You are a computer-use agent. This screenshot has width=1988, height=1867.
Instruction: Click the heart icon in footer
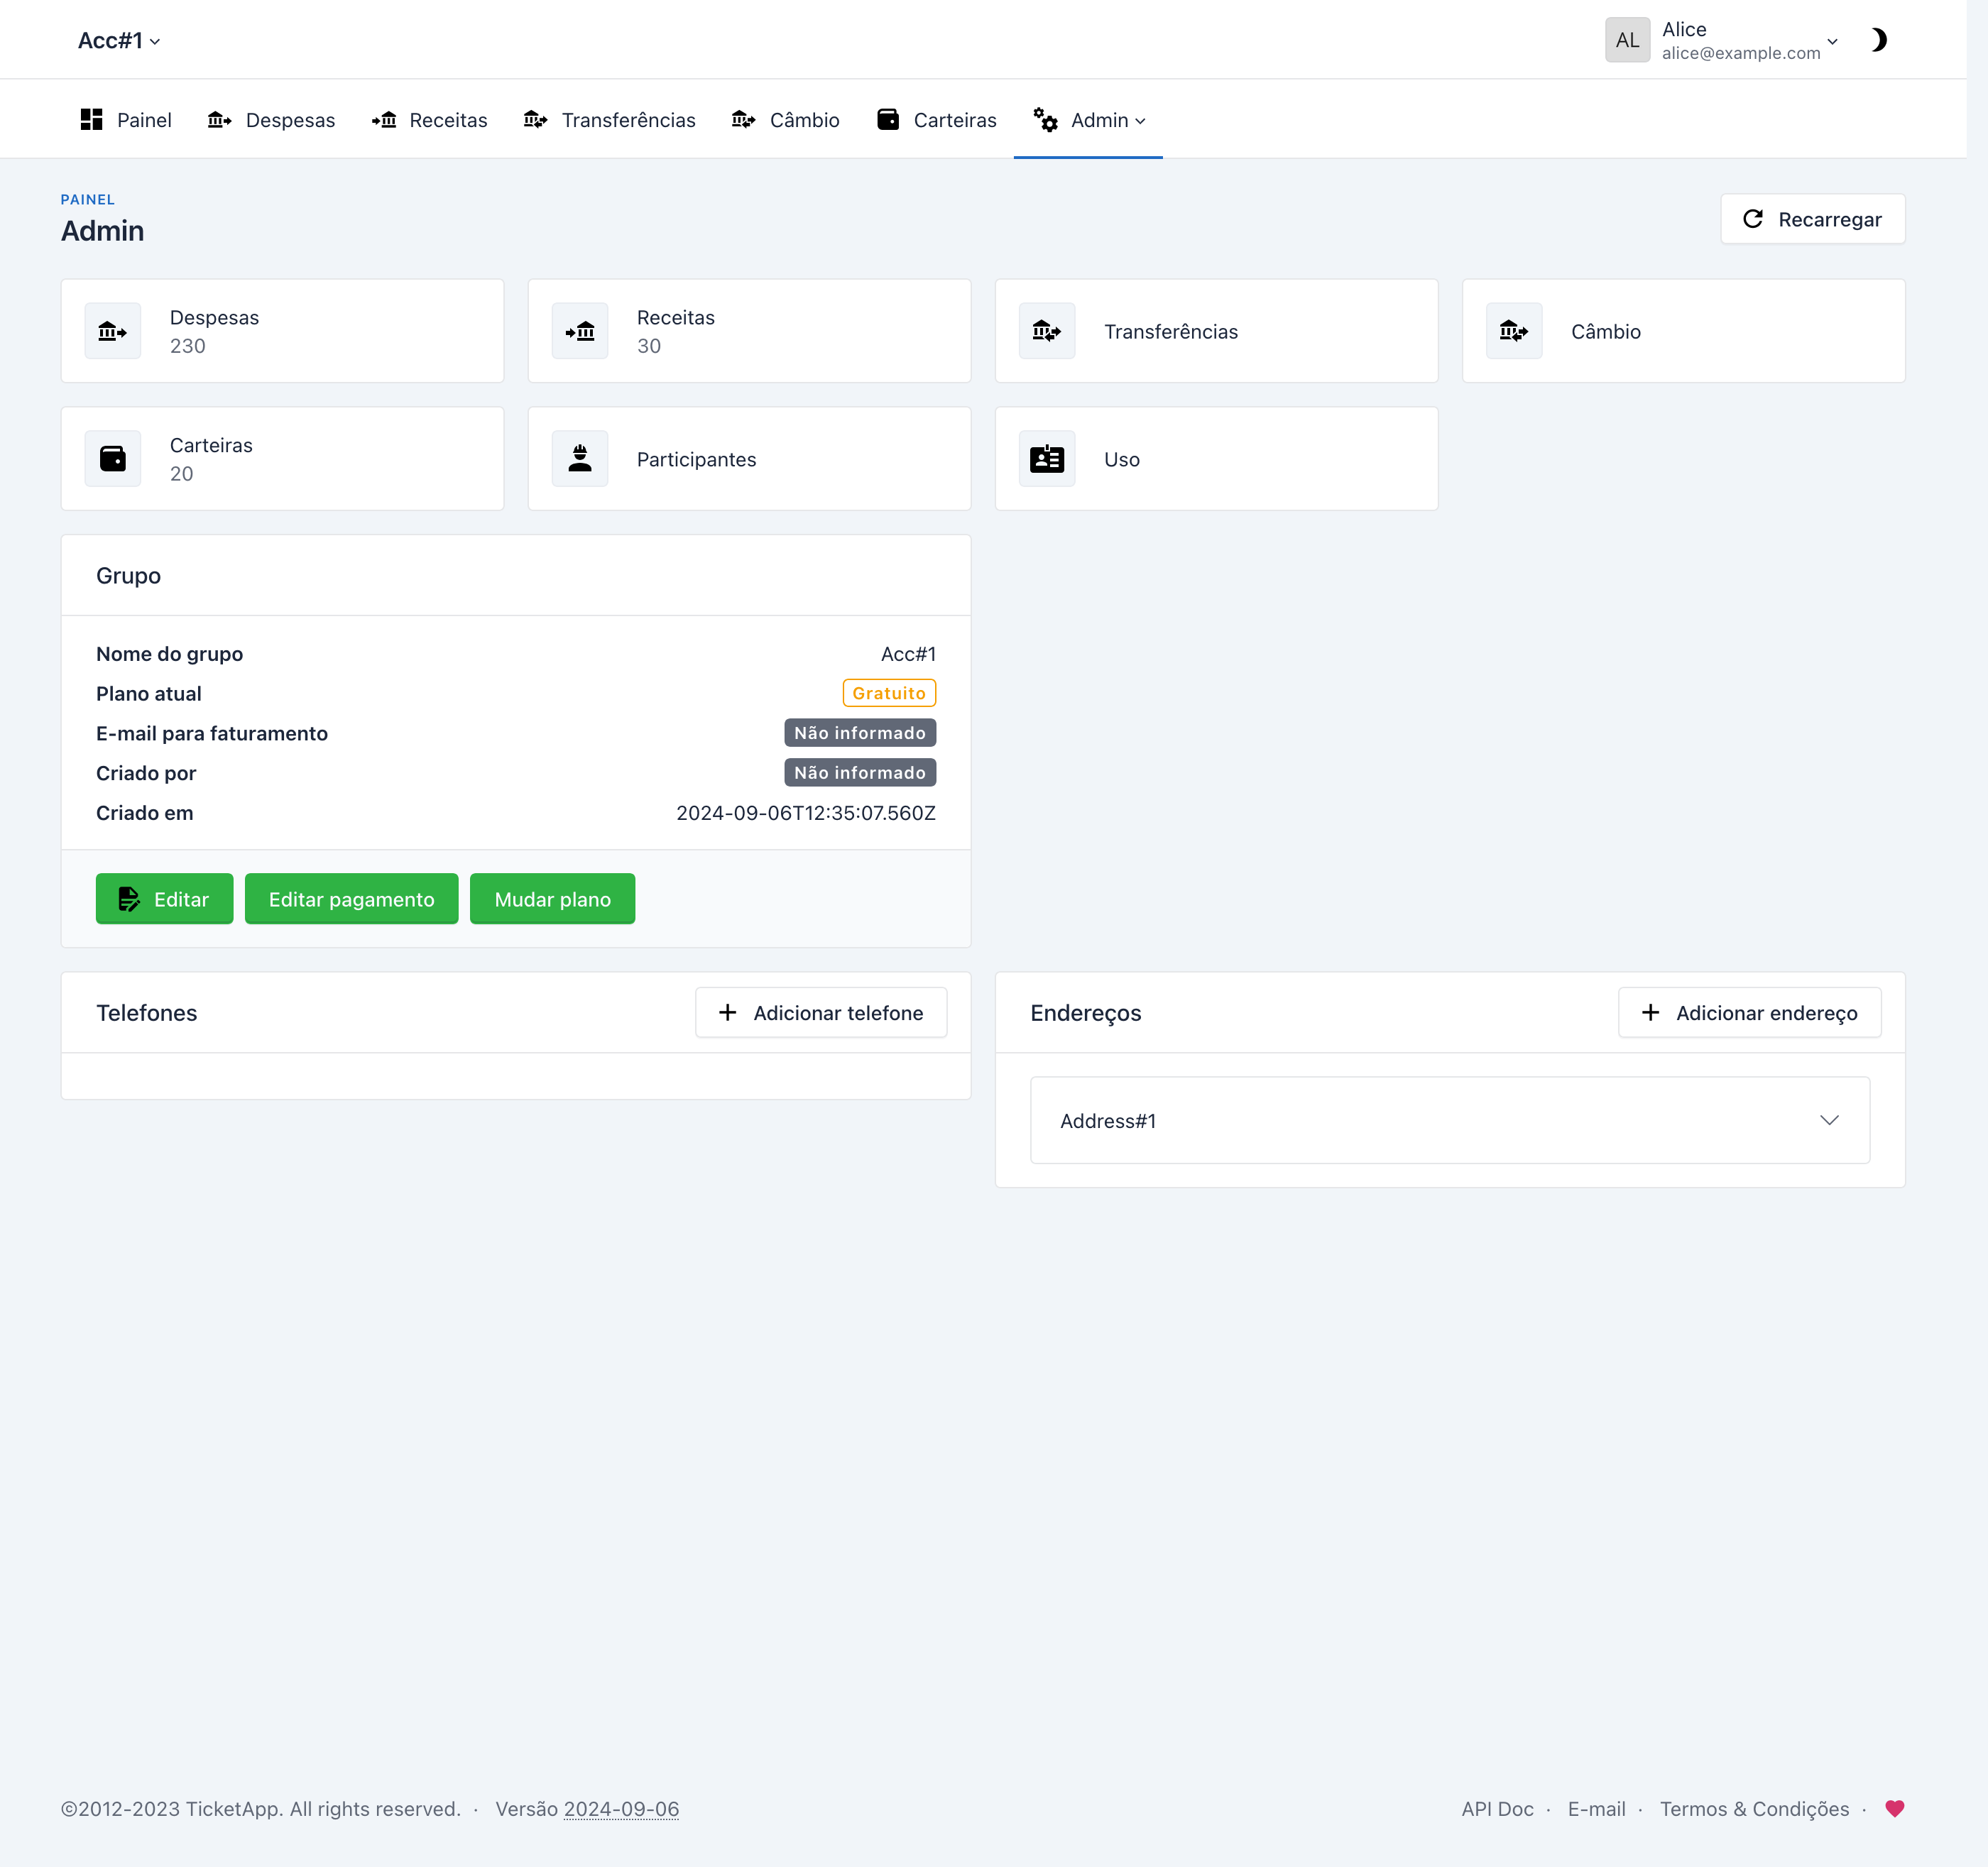point(1895,1809)
